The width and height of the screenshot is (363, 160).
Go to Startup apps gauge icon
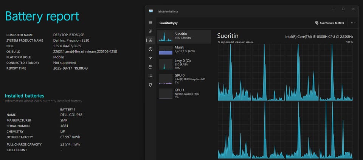(x=150, y=58)
